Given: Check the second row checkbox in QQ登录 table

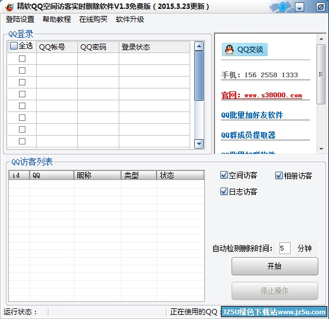Looking at the screenshot, I should click(22, 70).
